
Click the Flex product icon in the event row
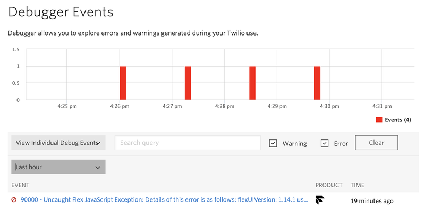320,200
